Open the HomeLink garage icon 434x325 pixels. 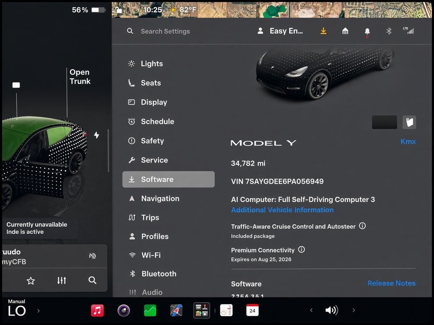[345, 31]
